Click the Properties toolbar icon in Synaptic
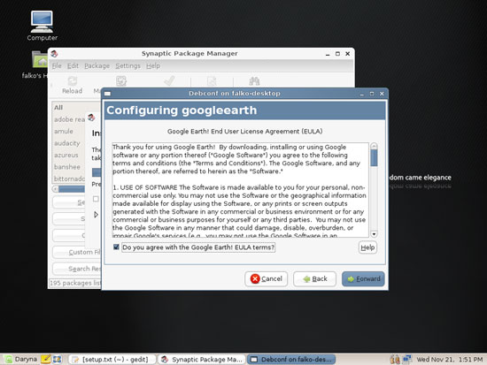This screenshot has height=365, width=487. (x=212, y=81)
